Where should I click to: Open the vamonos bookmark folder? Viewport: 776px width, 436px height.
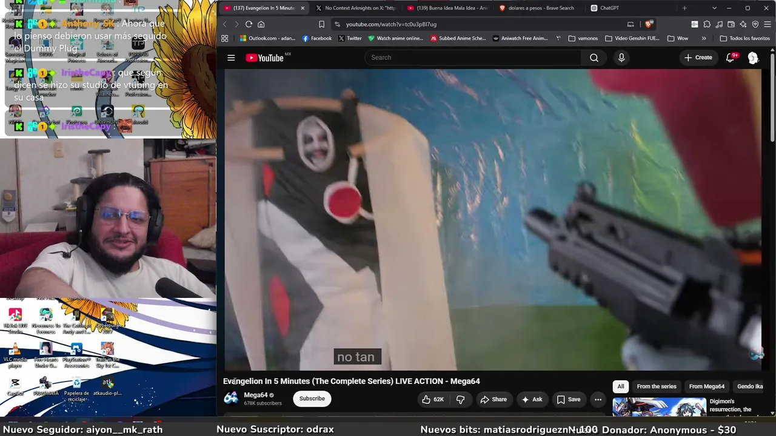583,38
